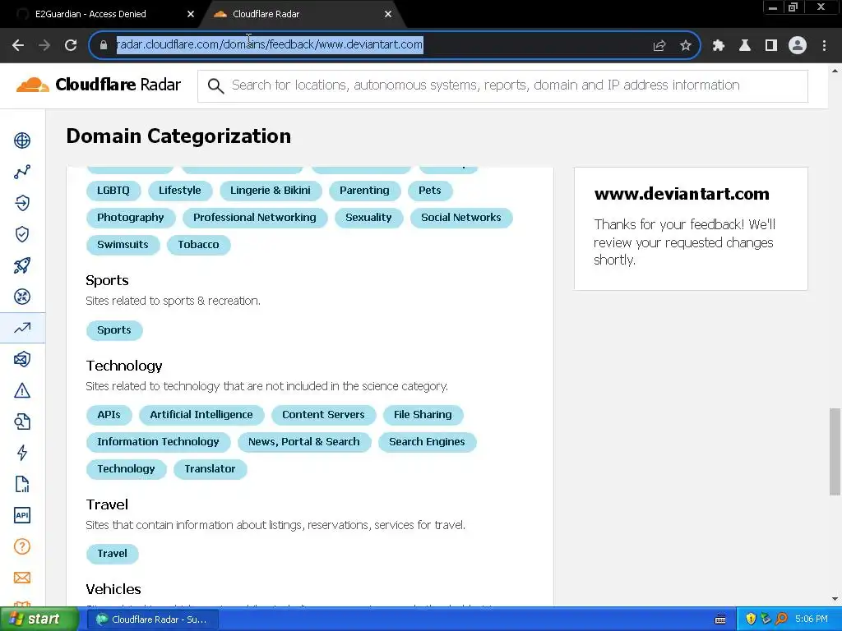Open the document search sidebar icon
This screenshot has width=842, height=631.
coord(22,421)
